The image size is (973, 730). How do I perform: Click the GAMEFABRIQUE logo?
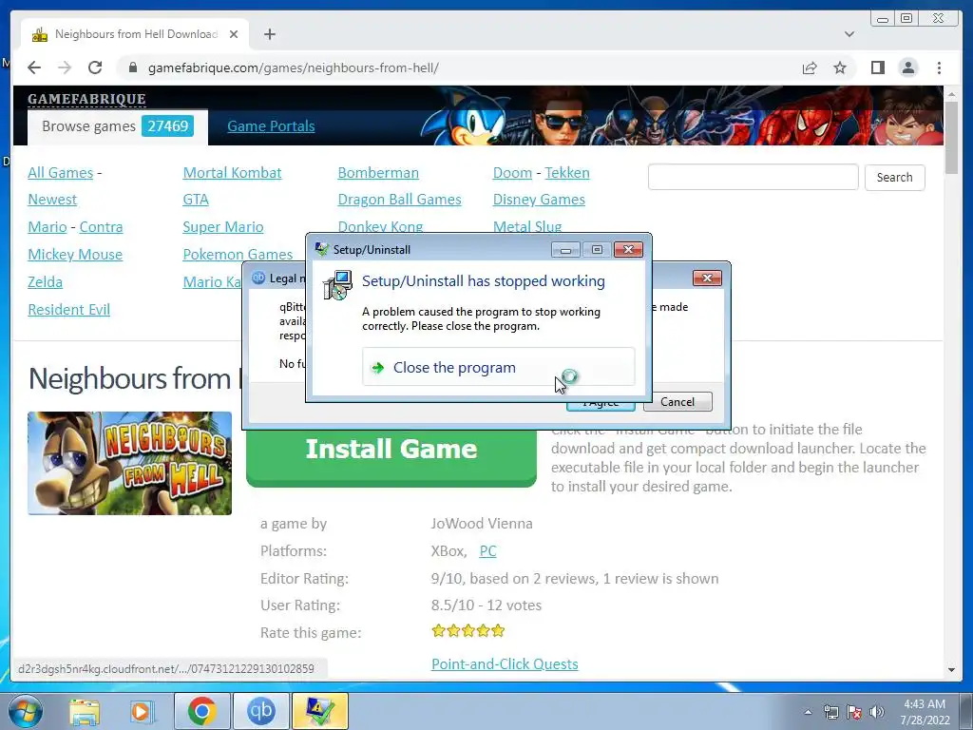tap(86, 99)
